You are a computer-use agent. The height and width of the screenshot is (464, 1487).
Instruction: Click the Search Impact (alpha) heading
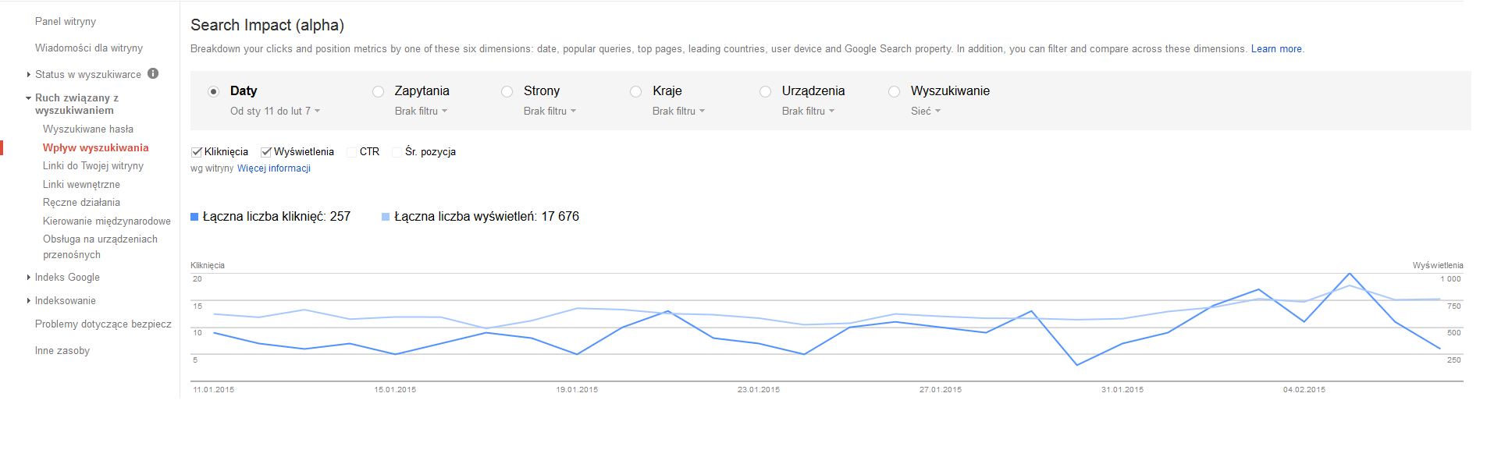coord(267,25)
